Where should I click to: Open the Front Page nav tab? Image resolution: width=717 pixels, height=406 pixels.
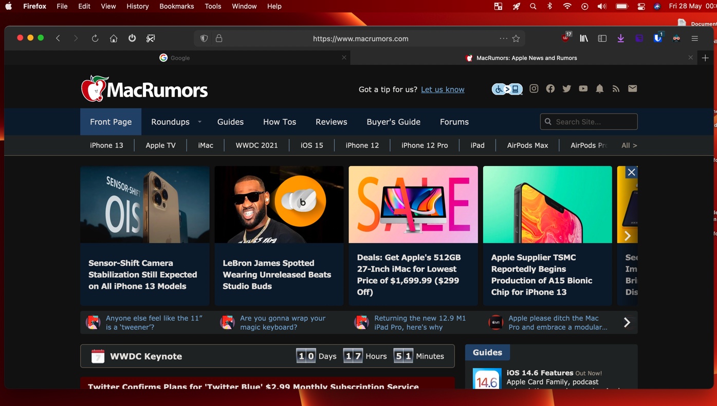pos(111,122)
